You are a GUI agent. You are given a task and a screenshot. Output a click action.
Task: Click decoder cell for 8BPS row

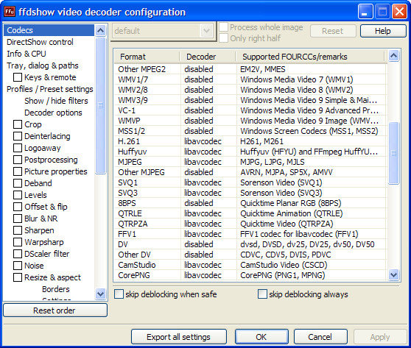[208, 203]
